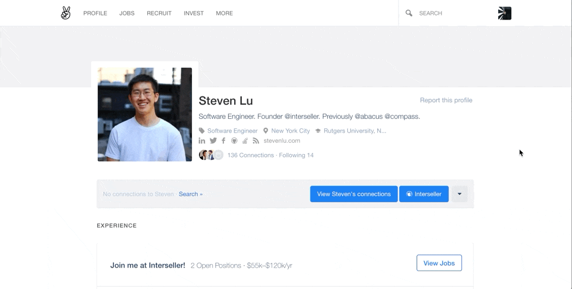Screen dimensions: 572x289
Task: Open the user avatar menu in header
Action: tap(505, 13)
